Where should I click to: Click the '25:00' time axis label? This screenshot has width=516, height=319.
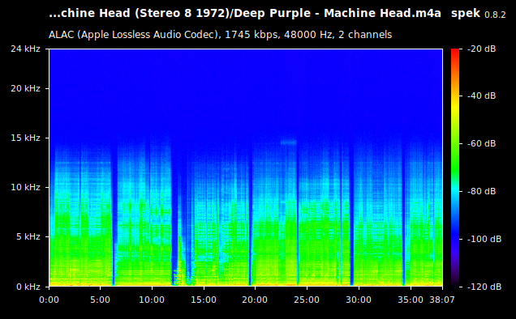[x=307, y=300]
